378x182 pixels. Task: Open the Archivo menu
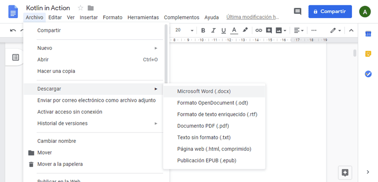click(34, 17)
